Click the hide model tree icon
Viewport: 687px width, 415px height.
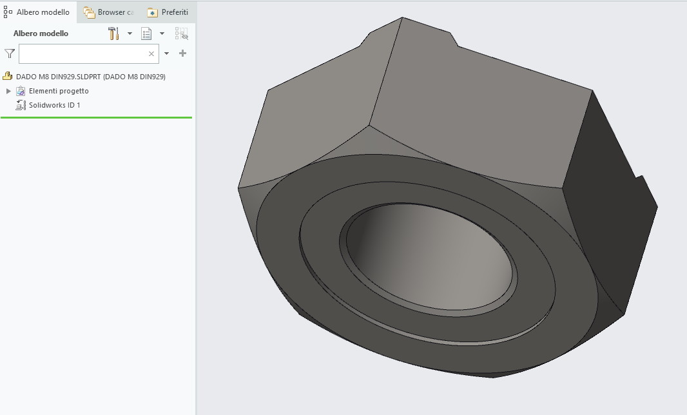pos(182,33)
